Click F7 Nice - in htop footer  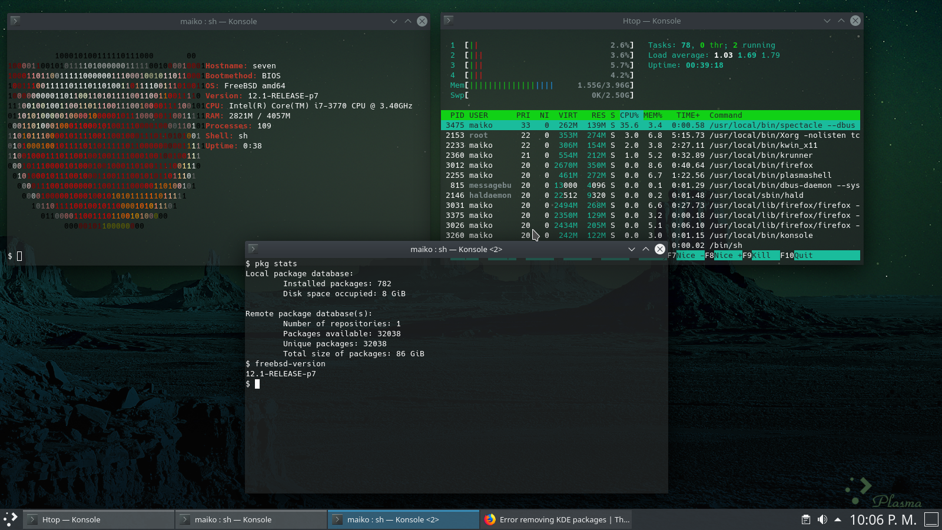point(686,256)
